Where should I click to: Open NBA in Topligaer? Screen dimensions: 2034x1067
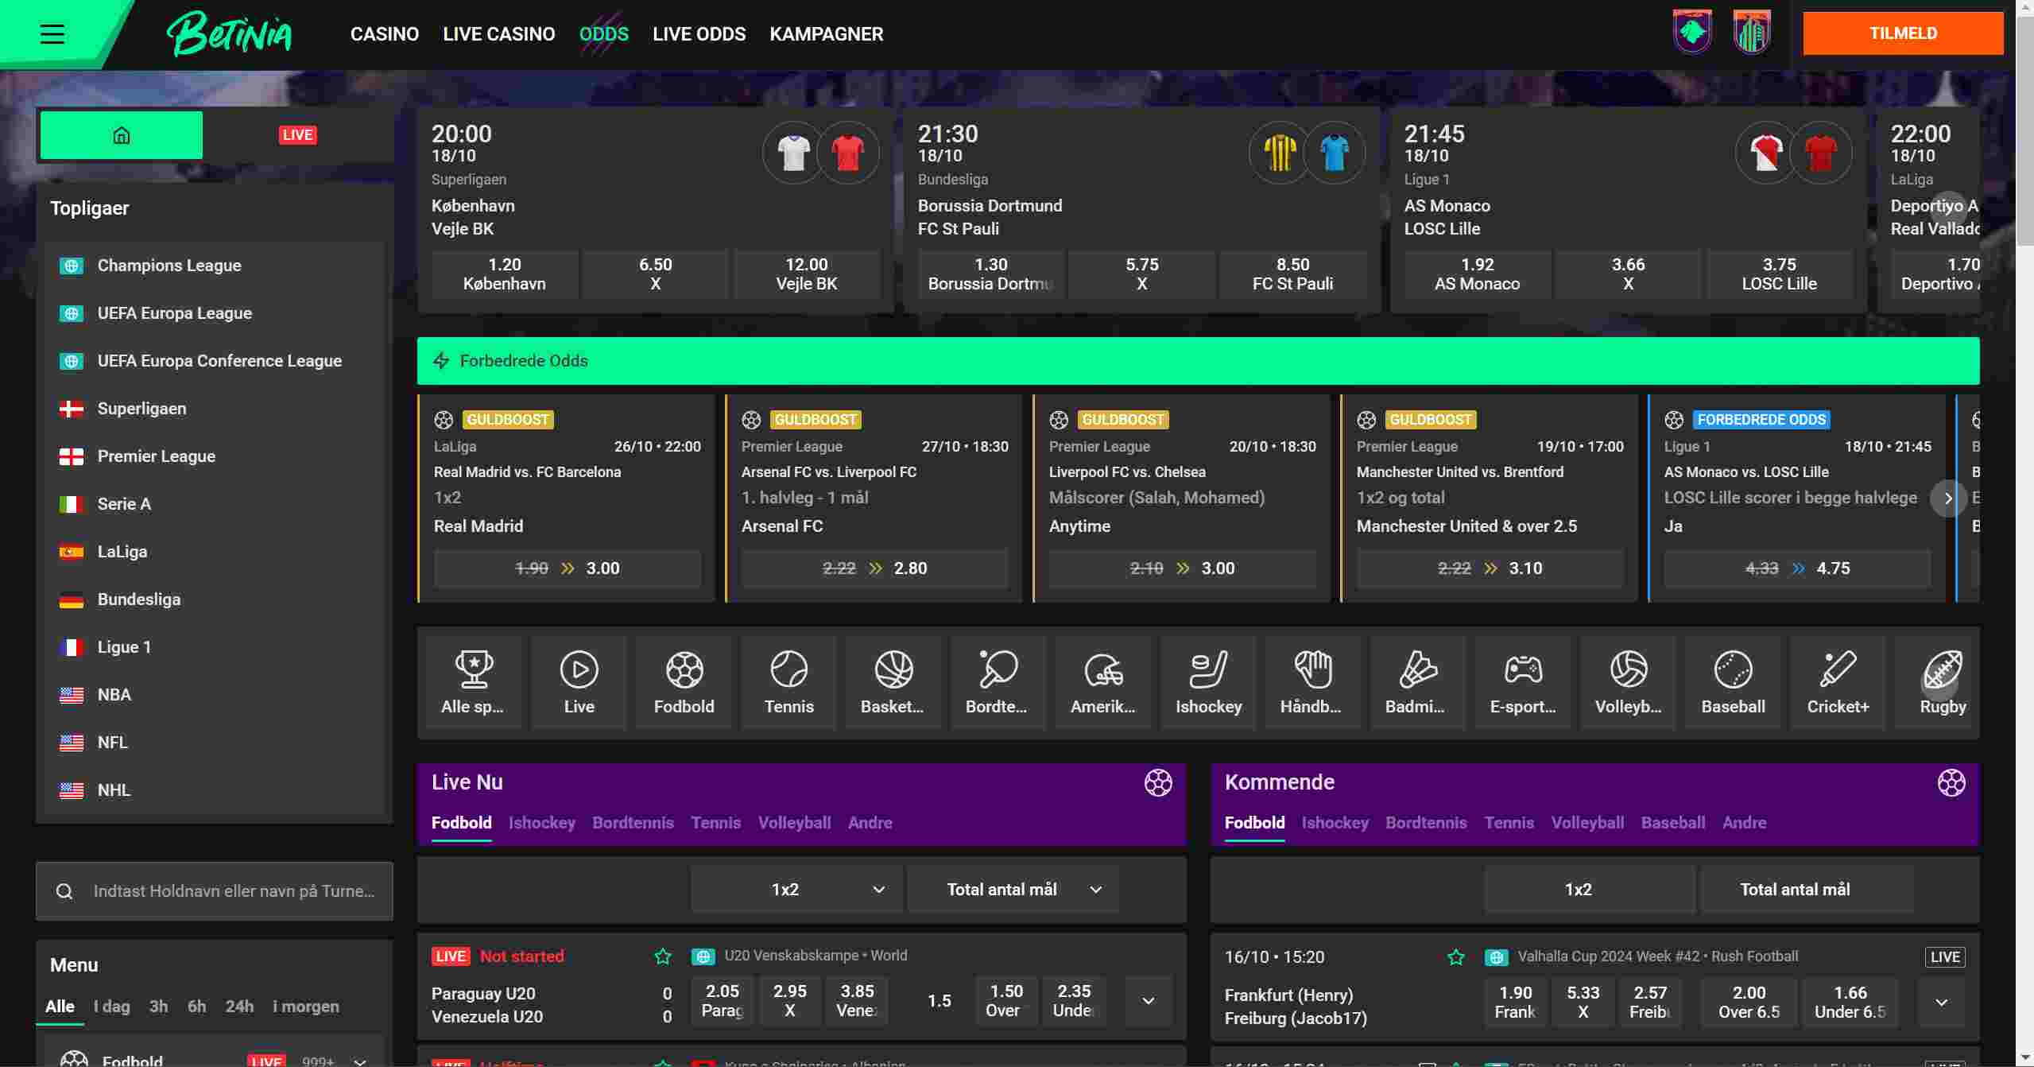pyautogui.click(x=215, y=695)
